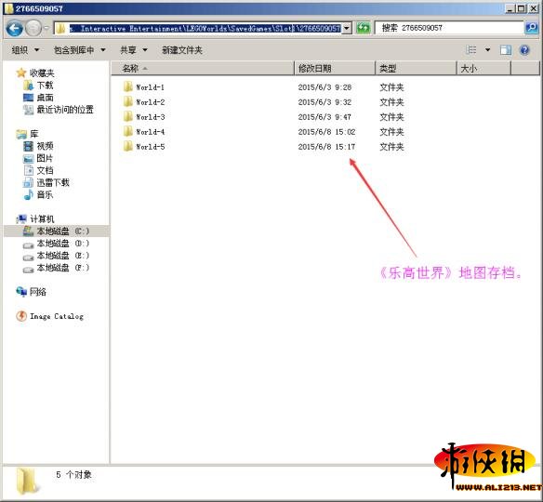Open the help question mark icon
Viewport: 543px width, 502px height.
[524, 50]
